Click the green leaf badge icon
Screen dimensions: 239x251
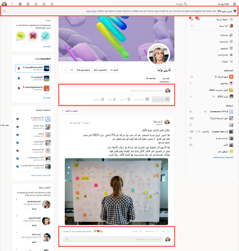pos(20,36)
